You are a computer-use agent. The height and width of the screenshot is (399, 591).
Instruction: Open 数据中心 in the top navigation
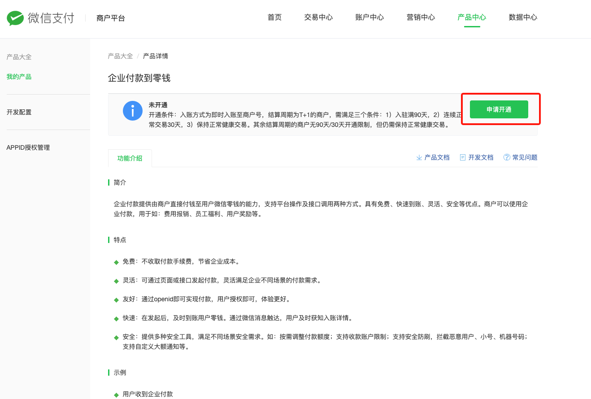click(x=523, y=17)
